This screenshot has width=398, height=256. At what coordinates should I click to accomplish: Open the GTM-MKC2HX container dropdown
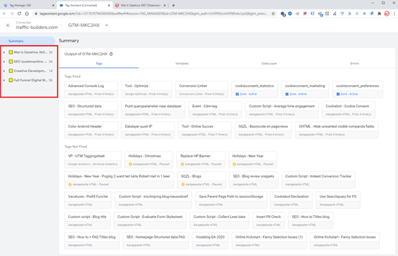coord(107,25)
